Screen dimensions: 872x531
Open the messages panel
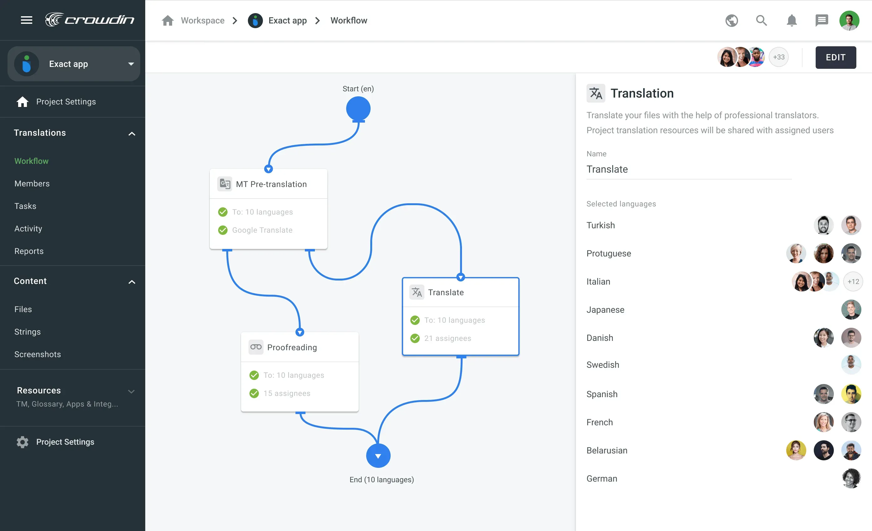[x=822, y=21]
